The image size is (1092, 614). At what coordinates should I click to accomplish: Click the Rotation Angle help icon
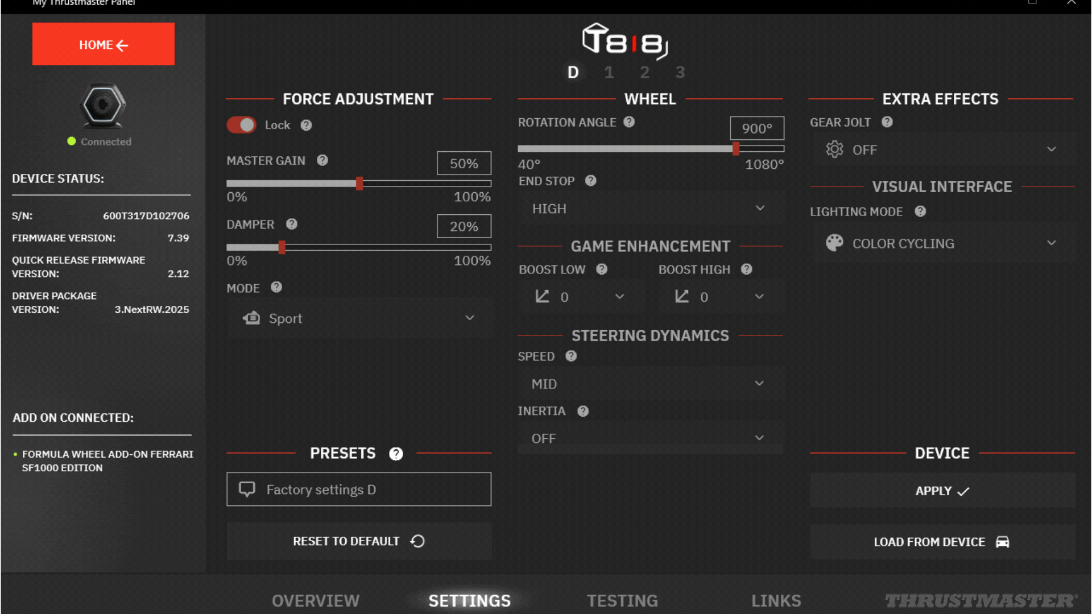pos(629,122)
